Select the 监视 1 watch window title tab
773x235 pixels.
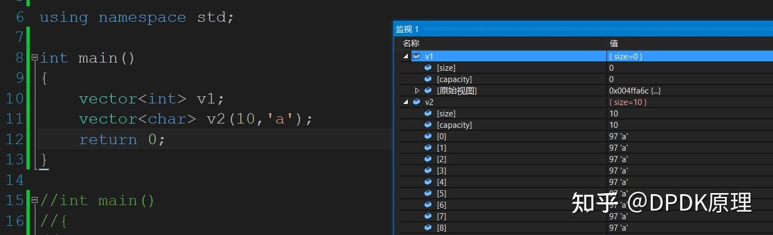(x=407, y=29)
